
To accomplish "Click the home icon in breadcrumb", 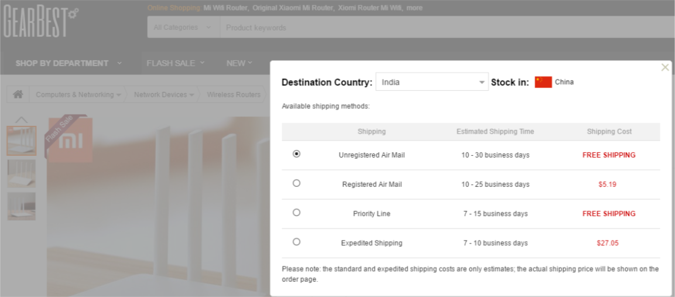I will point(18,94).
